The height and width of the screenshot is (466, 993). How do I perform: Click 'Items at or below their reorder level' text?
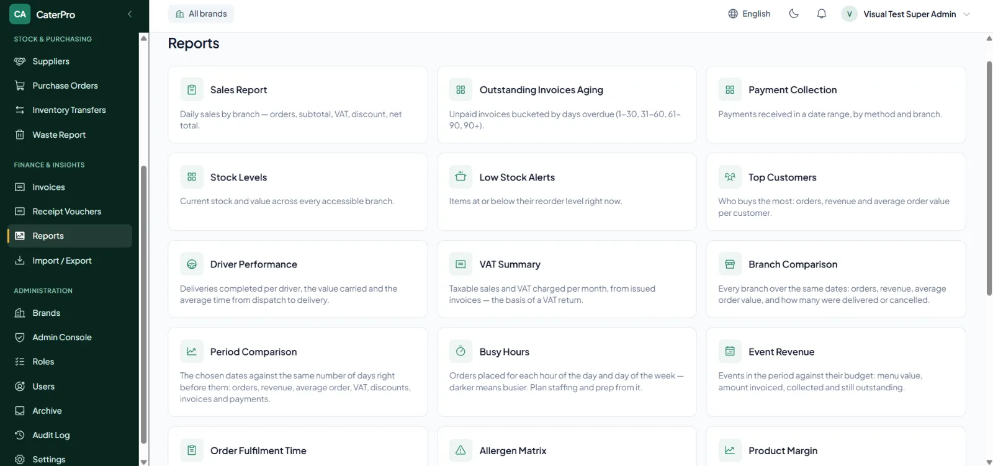pos(536,201)
